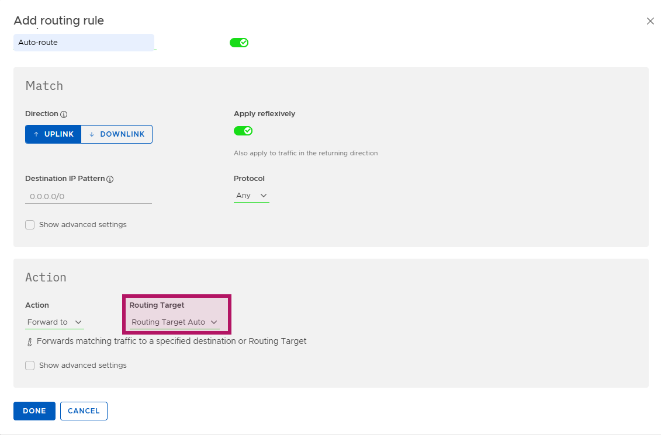Click the DONE button
The height and width of the screenshot is (435, 661).
pyautogui.click(x=34, y=411)
